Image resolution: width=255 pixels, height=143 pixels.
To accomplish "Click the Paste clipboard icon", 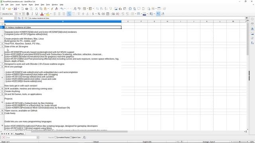I will pos(45,9).
